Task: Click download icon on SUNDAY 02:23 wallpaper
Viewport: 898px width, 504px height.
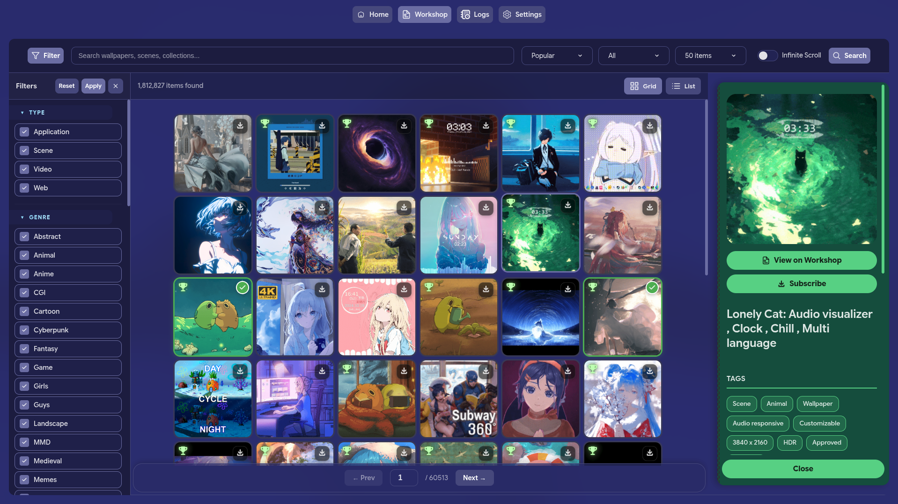Action: point(486,208)
